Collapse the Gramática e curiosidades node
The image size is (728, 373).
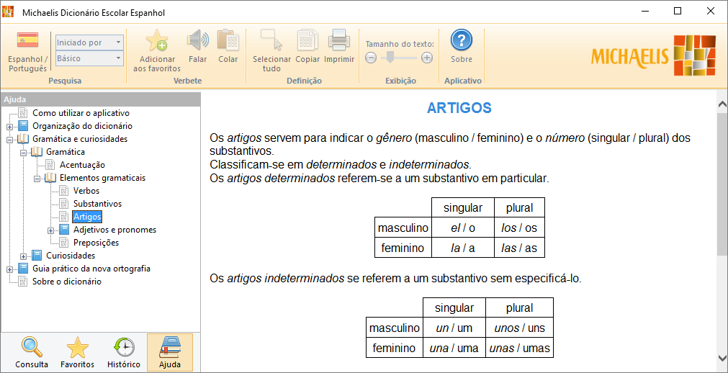10,140
